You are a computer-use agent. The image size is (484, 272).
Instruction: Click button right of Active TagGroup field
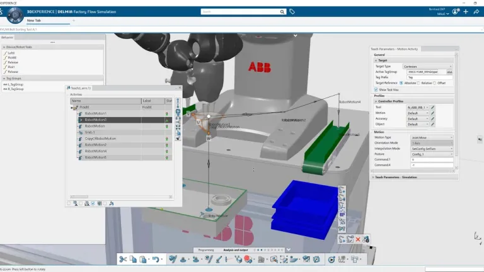tap(449, 72)
